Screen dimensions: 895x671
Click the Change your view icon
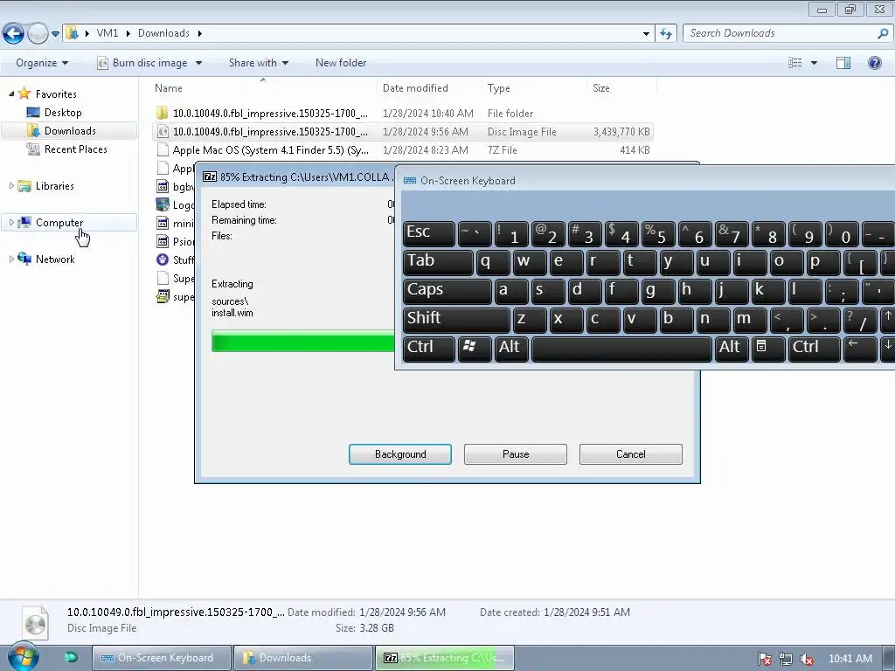[794, 63]
